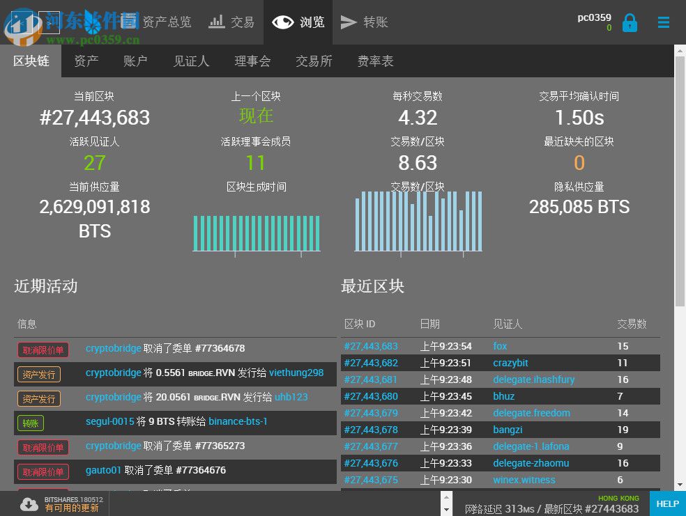Click the update available icon at bottom left
This screenshot has width=686, height=516.
point(28,503)
